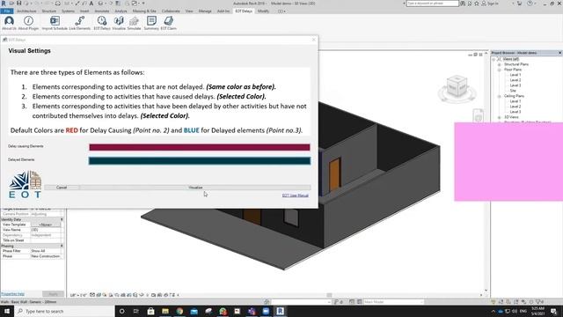Open Level 2 under Floor Plans
Image resolution: width=563 pixels, height=317 pixels.
(515, 80)
